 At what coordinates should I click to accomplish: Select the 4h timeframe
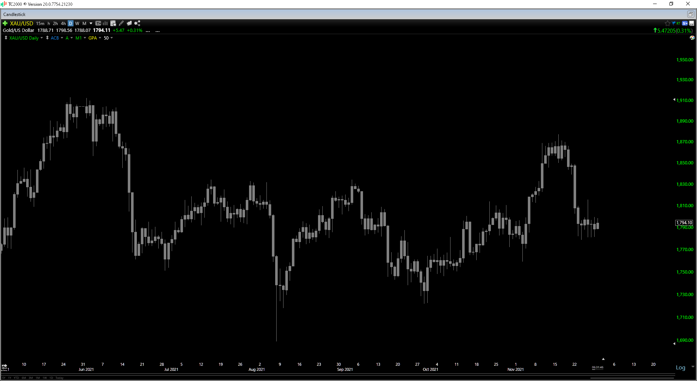[63, 23]
